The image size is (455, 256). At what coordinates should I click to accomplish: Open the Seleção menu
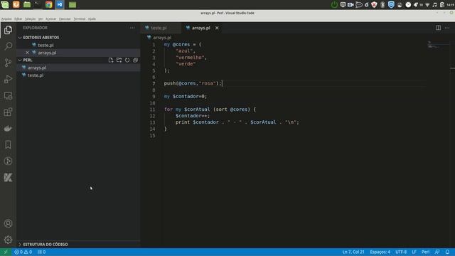point(30,19)
